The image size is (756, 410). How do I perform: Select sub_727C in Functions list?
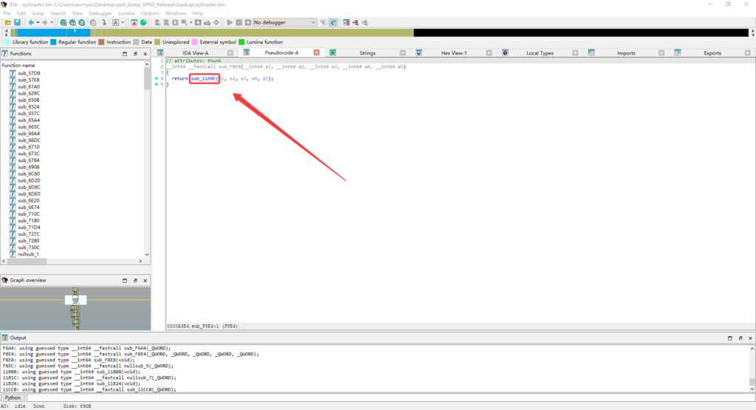click(29, 234)
